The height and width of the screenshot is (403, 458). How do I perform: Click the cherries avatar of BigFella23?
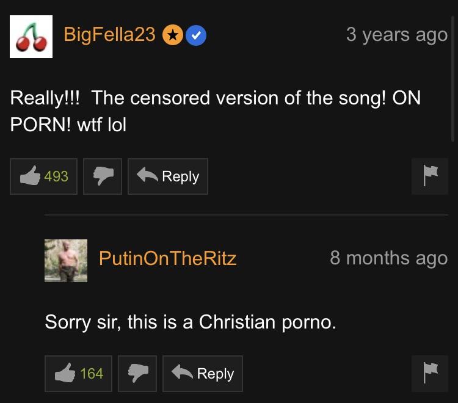coord(31,37)
